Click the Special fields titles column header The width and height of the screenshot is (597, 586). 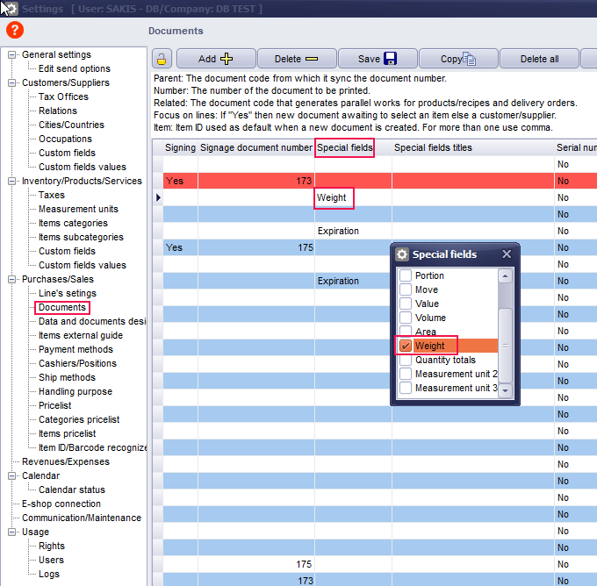[433, 147]
